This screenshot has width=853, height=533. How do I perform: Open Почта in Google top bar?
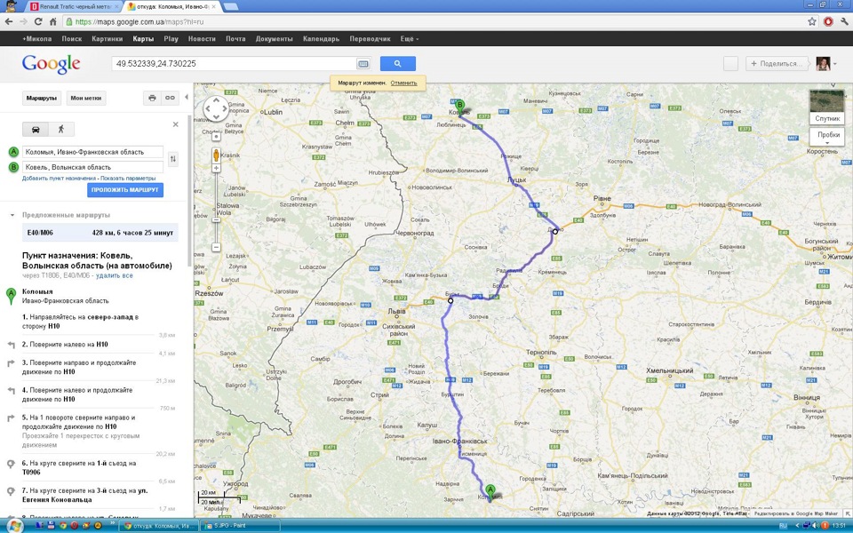tap(235, 38)
